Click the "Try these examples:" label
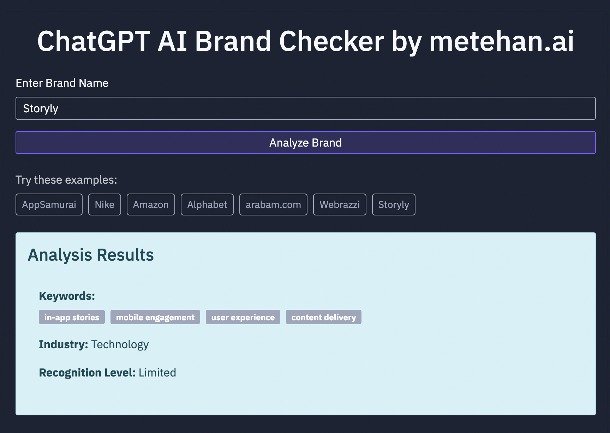The image size is (610, 433). [x=66, y=180]
